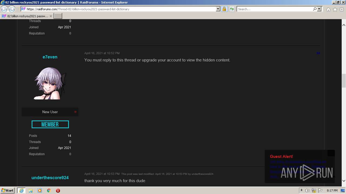Click the New User title label

50,112
